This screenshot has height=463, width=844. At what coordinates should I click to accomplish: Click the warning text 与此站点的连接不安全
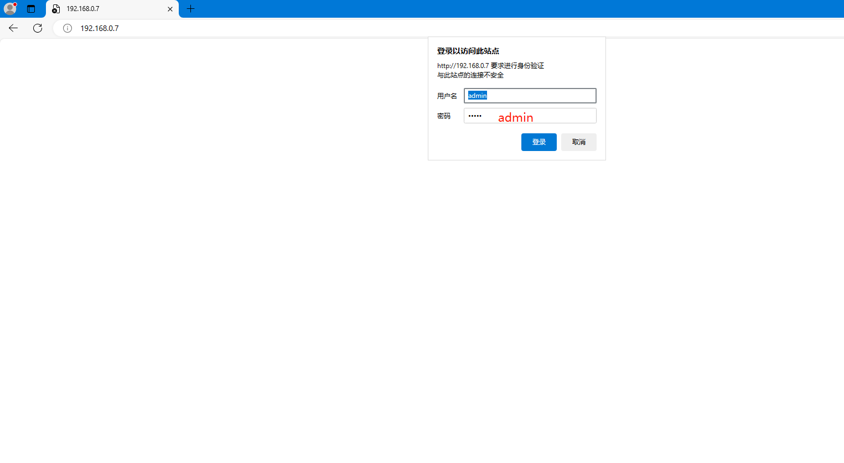tap(470, 75)
